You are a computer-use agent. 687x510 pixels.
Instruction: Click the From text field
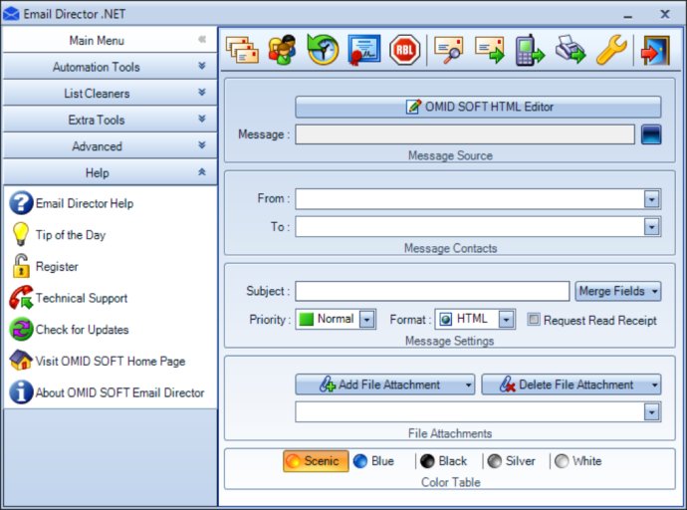(470, 199)
